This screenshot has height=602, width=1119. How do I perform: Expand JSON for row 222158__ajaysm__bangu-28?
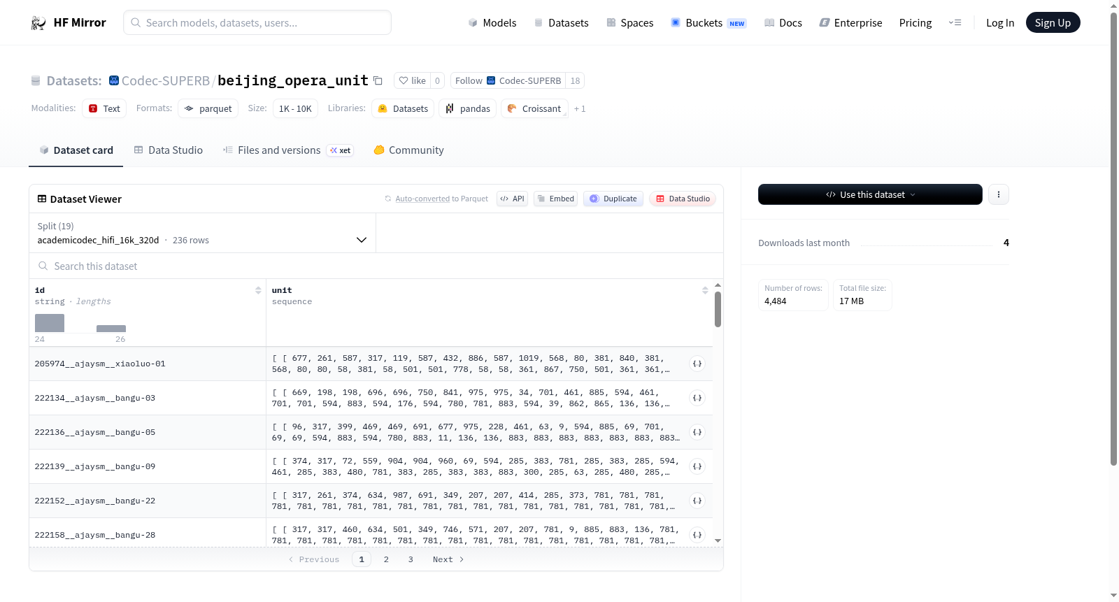click(697, 535)
